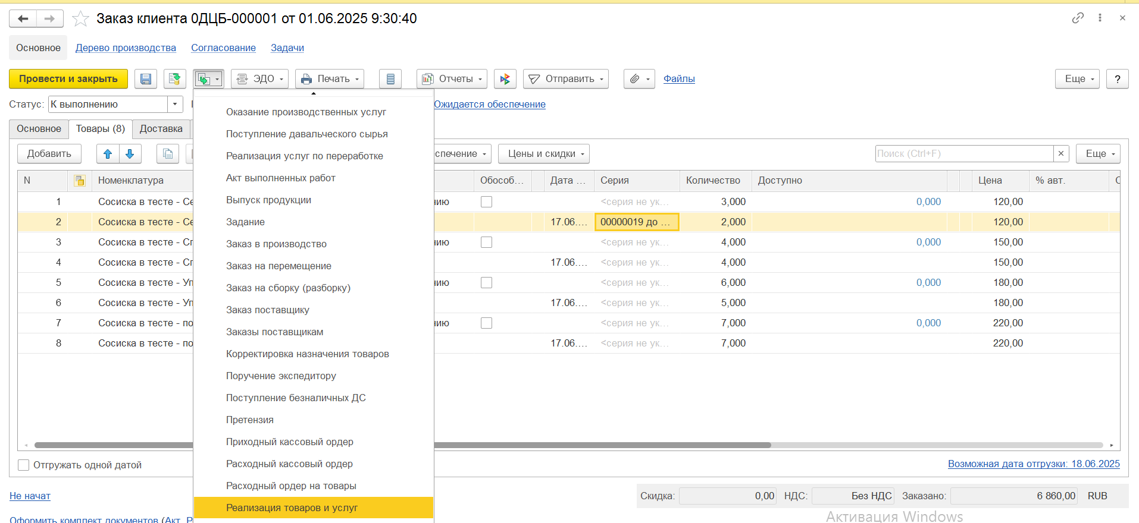The width and height of the screenshot is (1139, 523).
Task: Move row down with blue arrow
Action: [x=130, y=154]
